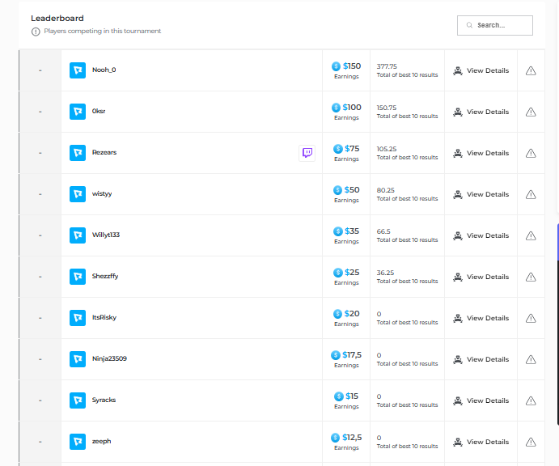The width and height of the screenshot is (559, 466).
Task: Report Syracks using the warning icon
Action: tap(531, 400)
